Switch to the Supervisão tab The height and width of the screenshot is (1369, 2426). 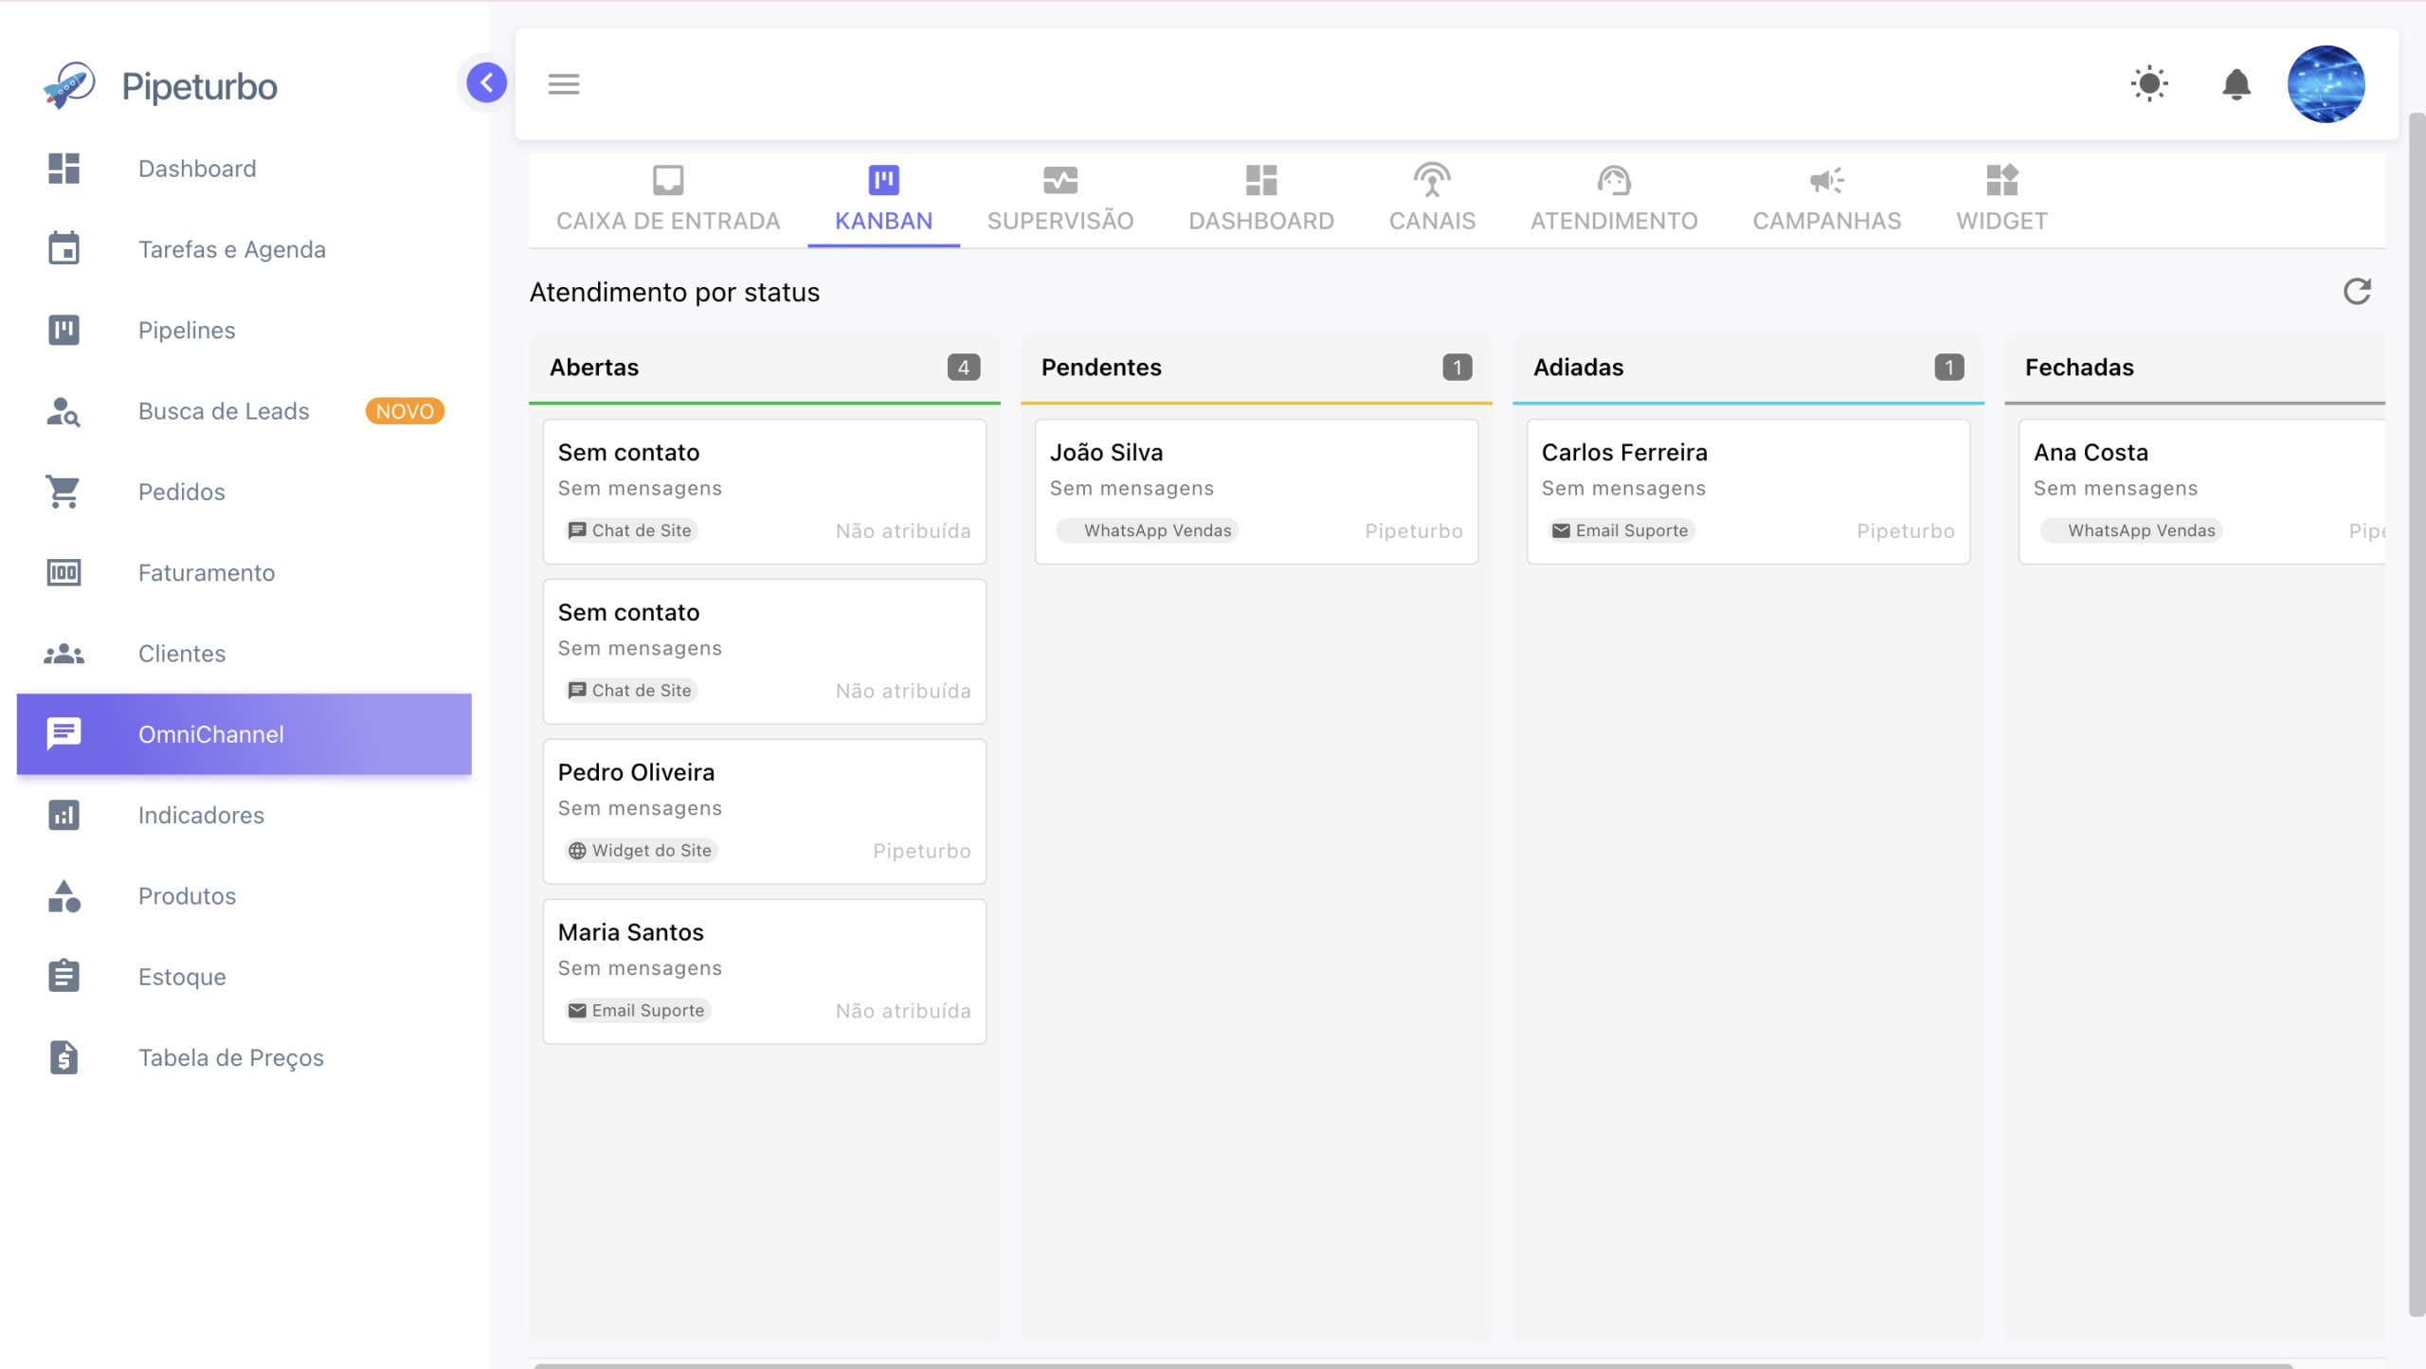(x=1060, y=199)
